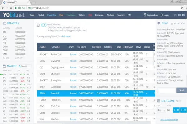Open Forum link for SHORTY ShortyCoin
Image resolution: width=187 pixels, height=124 pixels.
click(x=73, y=81)
